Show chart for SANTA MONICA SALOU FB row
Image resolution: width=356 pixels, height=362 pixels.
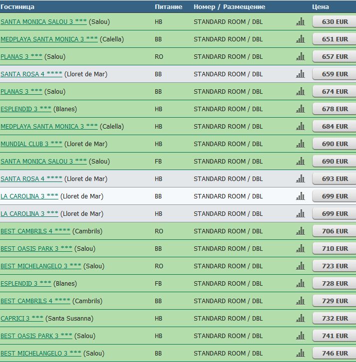(300, 161)
